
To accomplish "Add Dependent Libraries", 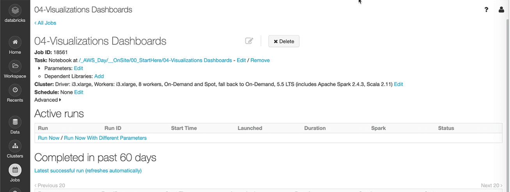I will point(99,76).
